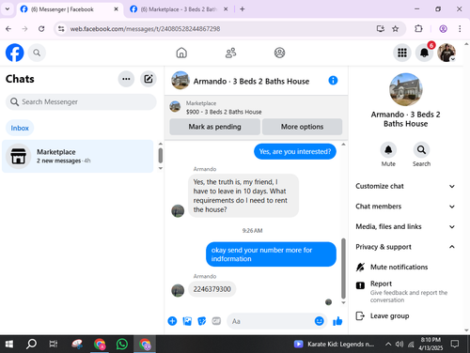Open the $900 - 3 Beds 2 Baths House listing
470x353 pixels.
tap(224, 112)
